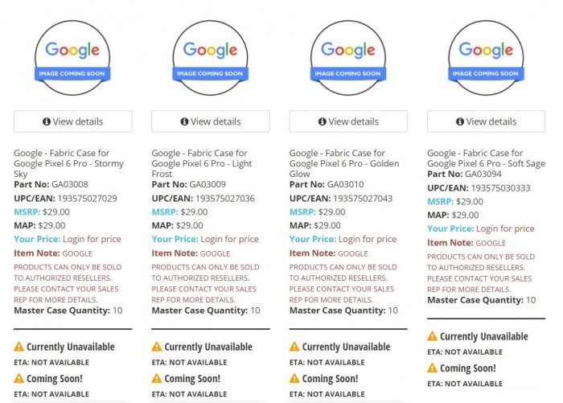Click warning icon beside Currently Unavailable, Soft Sage
563x403 pixels.
point(433,336)
